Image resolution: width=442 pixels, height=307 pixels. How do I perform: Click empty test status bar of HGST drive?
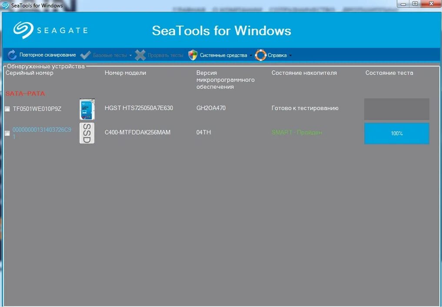397,109
